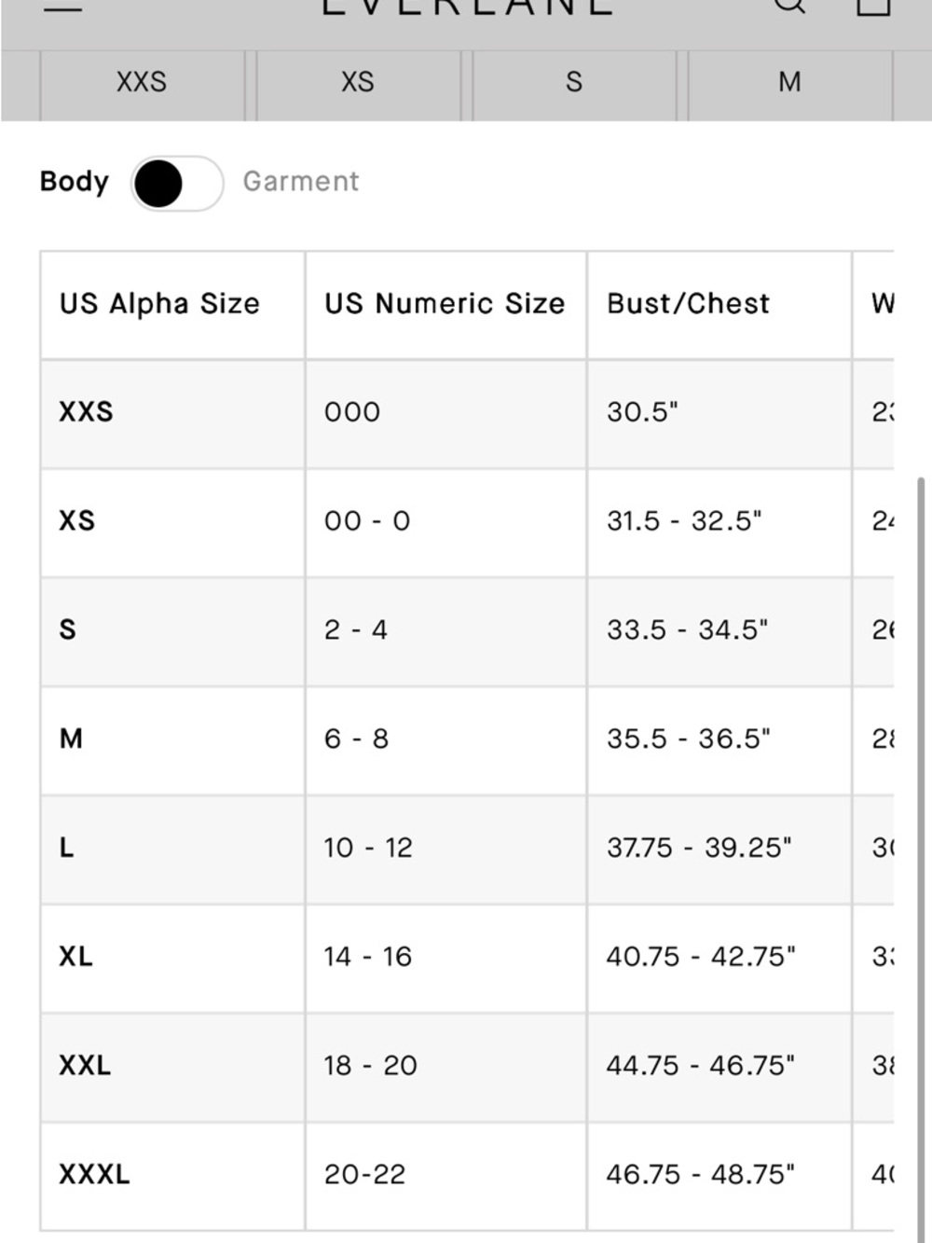The image size is (932, 1243).
Task: Select the Body measurement label
Action: 75,181
